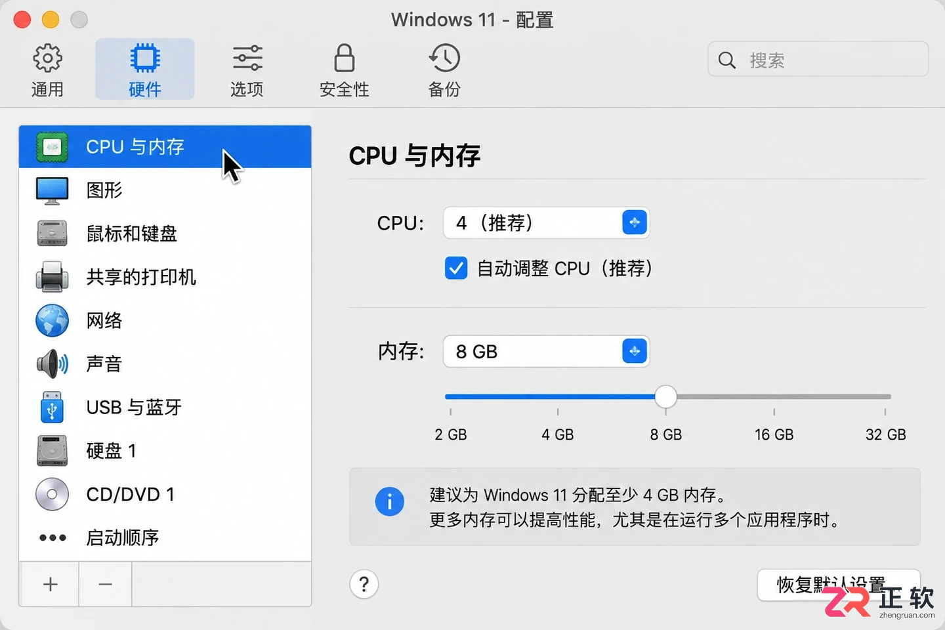Select 图形 in the hardware list
This screenshot has width=945, height=630.
coord(165,190)
